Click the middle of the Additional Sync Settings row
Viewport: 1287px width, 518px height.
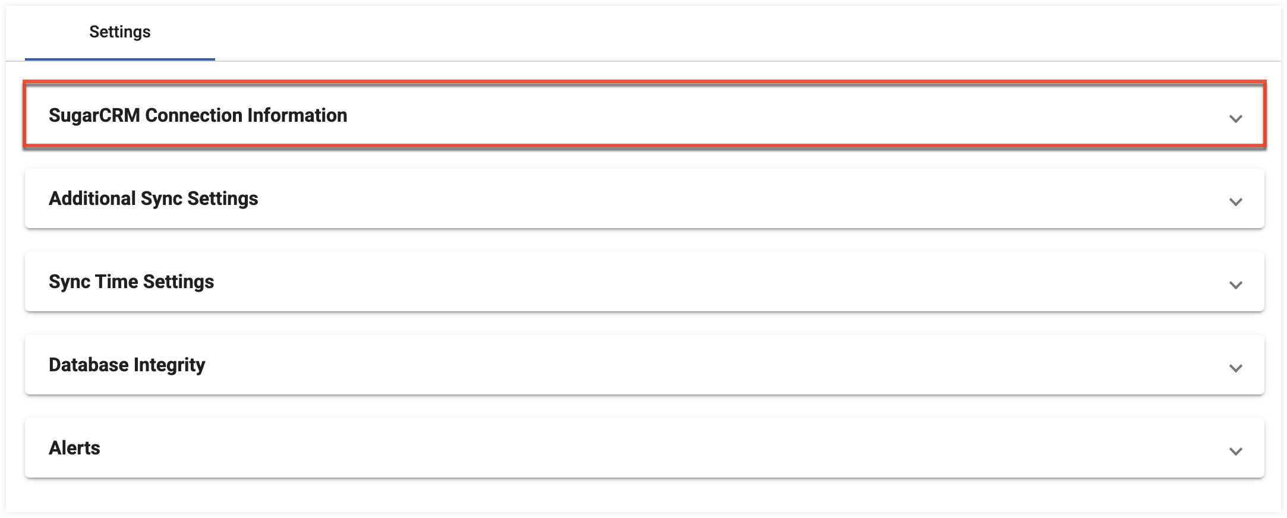(644, 198)
